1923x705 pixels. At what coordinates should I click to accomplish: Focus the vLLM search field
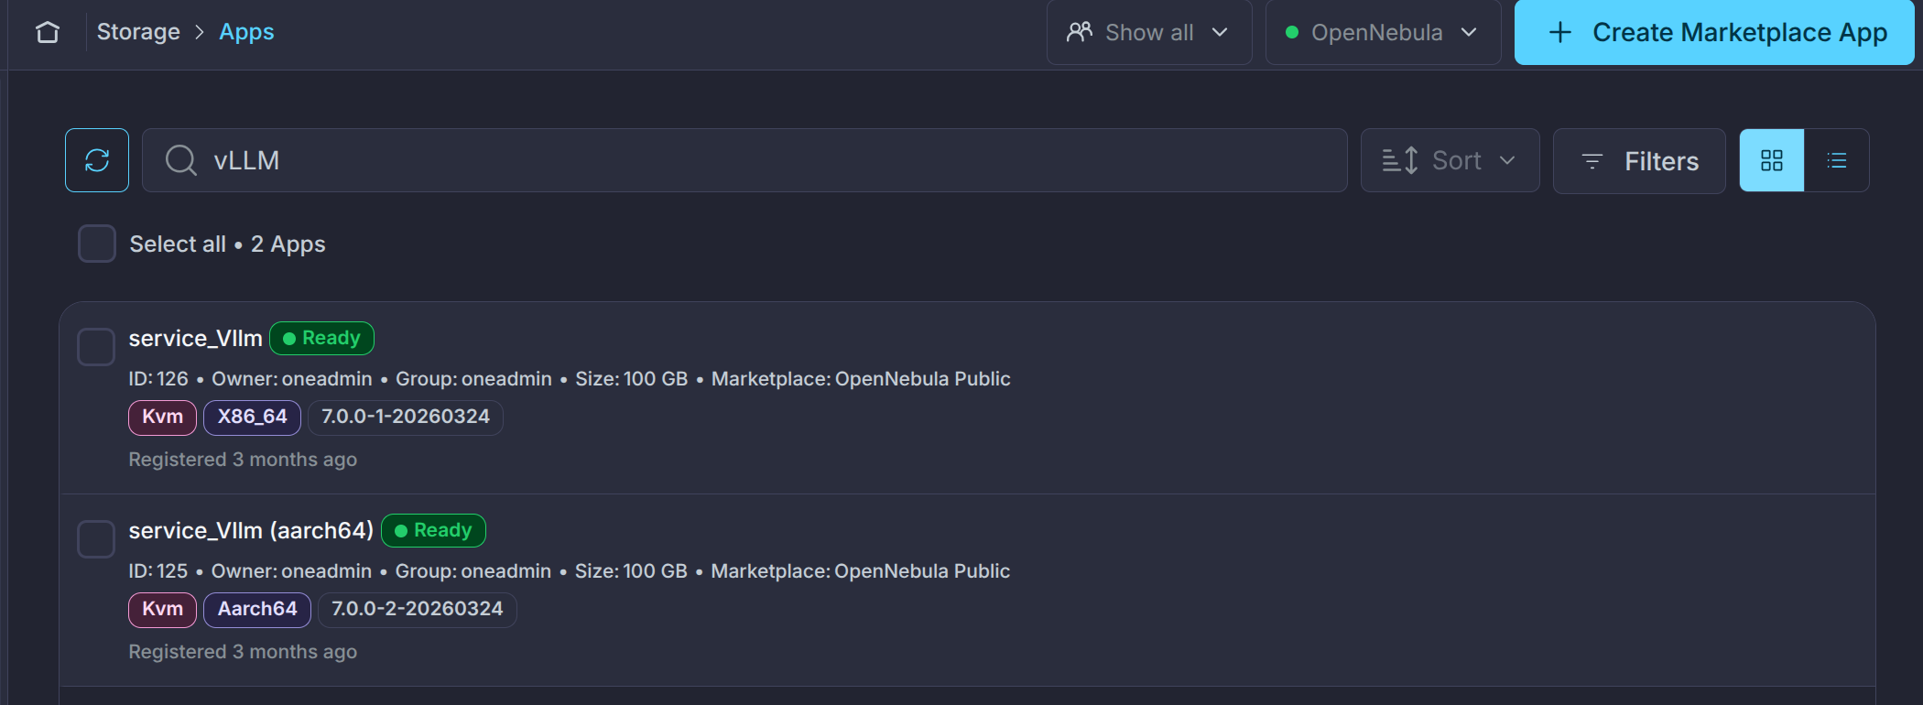pos(744,160)
